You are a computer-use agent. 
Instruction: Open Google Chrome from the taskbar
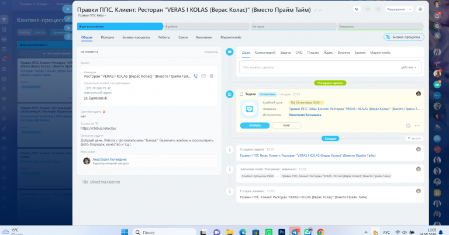coord(320,232)
